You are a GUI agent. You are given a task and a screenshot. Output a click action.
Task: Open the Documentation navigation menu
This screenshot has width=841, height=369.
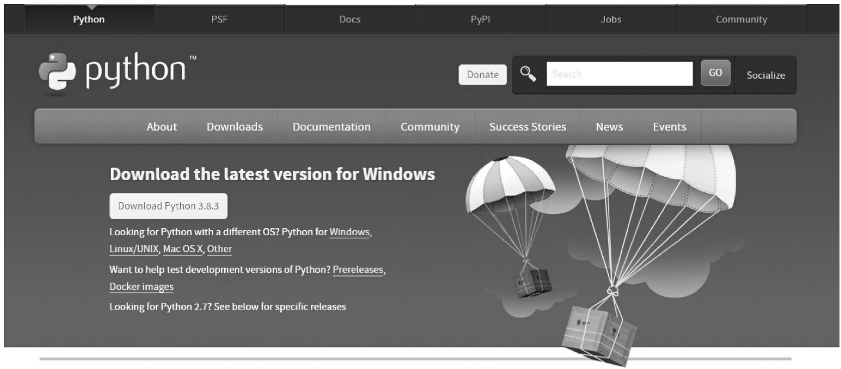331,127
